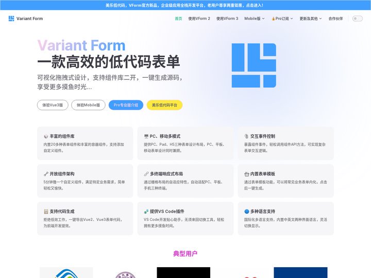Click the box icon beside 内置表单模板
371x278 pixels.
point(246,174)
